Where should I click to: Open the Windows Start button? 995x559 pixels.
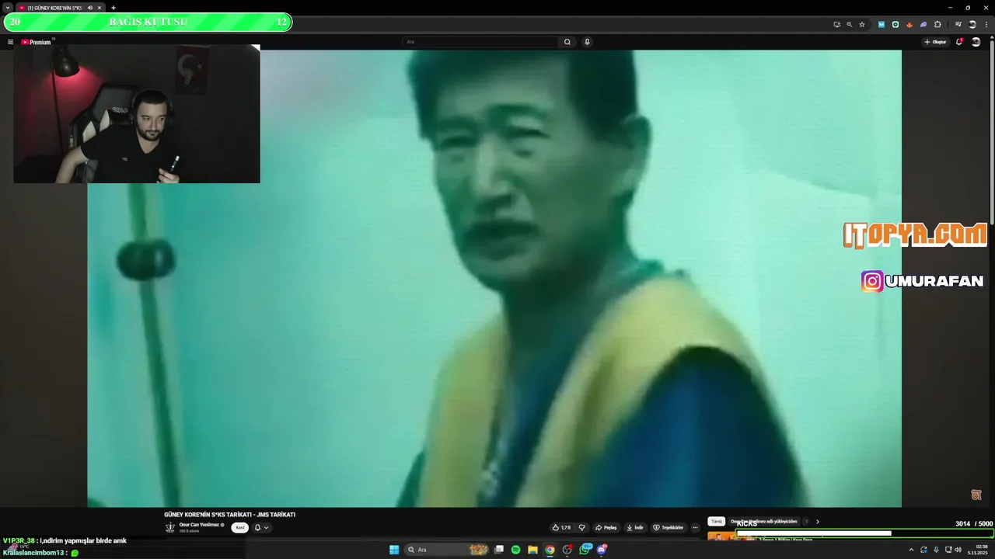click(x=394, y=550)
